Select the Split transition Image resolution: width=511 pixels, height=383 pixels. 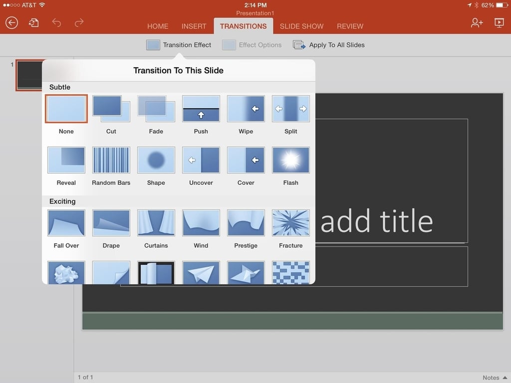(291, 109)
